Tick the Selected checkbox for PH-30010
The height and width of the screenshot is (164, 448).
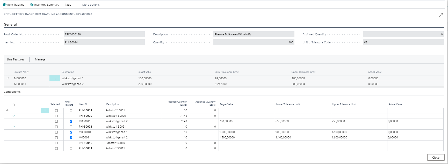56,143
